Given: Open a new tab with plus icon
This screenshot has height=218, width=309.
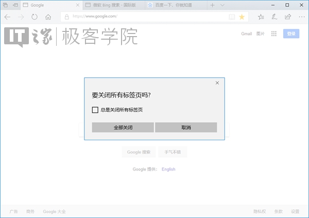Looking at the screenshot, I should coord(212,5).
